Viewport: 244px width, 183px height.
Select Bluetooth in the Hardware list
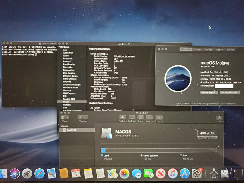67,59
